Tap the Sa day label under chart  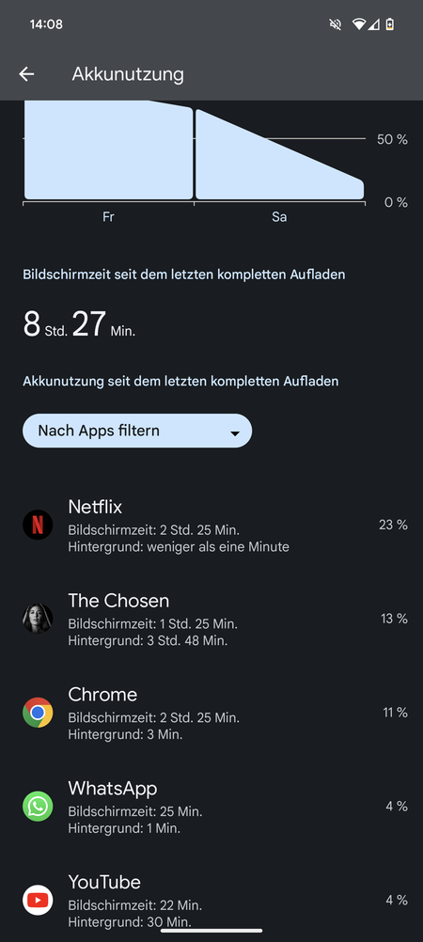pyautogui.click(x=279, y=217)
